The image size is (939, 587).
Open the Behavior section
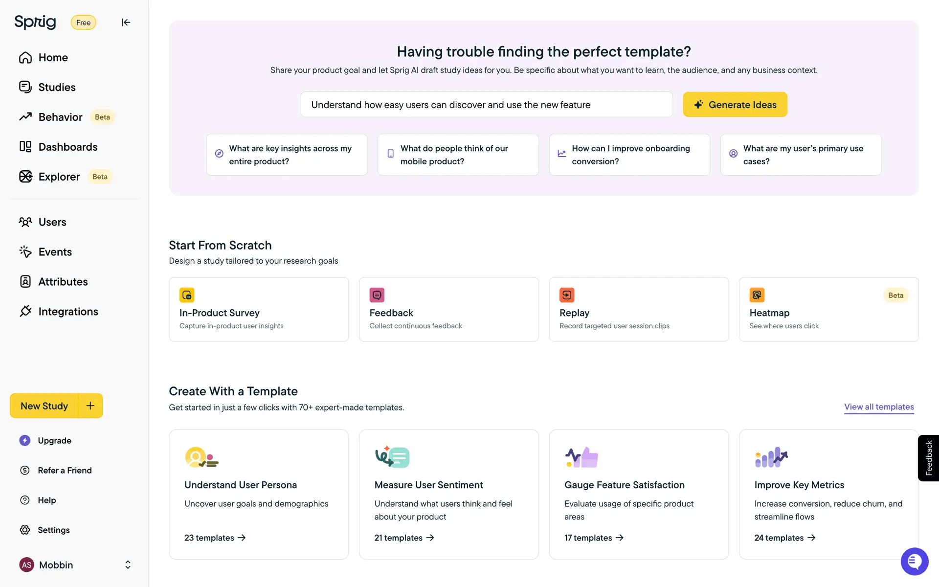coord(60,117)
